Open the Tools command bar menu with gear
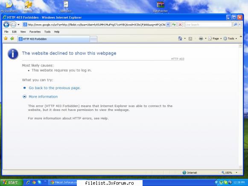The width and height of the screenshot is (248, 186). tap(230, 38)
